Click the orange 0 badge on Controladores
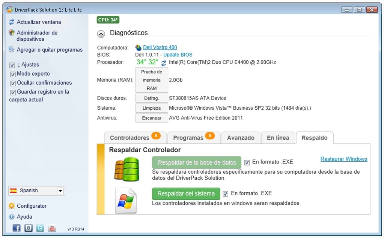 point(156,135)
